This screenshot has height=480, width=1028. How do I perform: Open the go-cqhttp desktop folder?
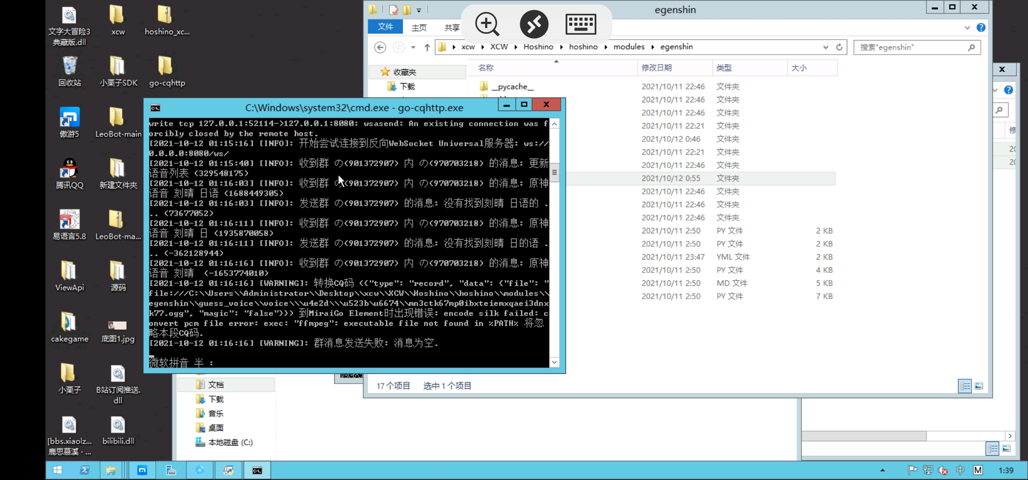tap(166, 67)
